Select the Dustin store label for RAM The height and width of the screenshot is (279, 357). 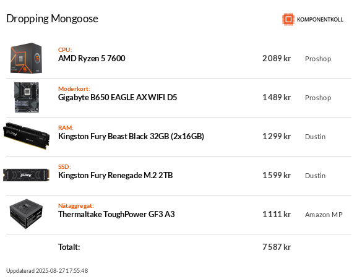[316, 137]
